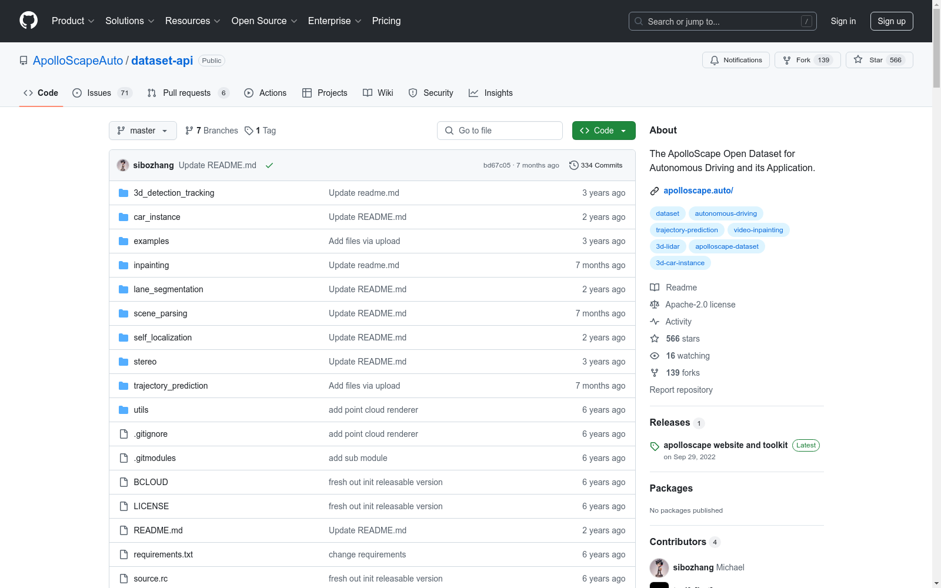
Task: Click commit hash bd67c05
Action: [497, 165]
